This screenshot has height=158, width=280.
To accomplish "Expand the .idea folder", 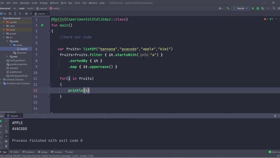I will (3, 26).
